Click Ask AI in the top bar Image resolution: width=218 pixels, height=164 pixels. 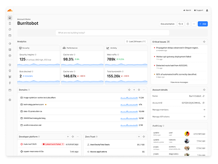tap(187, 10)
